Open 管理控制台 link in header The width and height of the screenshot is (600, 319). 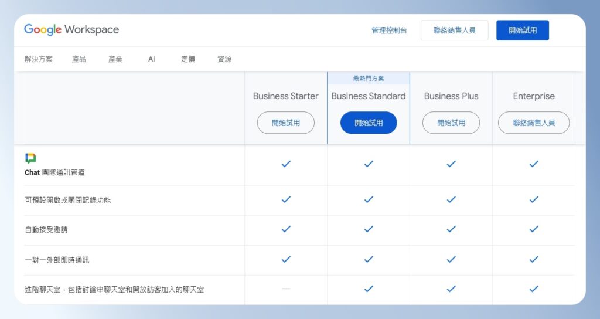(389, 30)
